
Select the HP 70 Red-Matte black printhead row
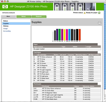[67, 99]
